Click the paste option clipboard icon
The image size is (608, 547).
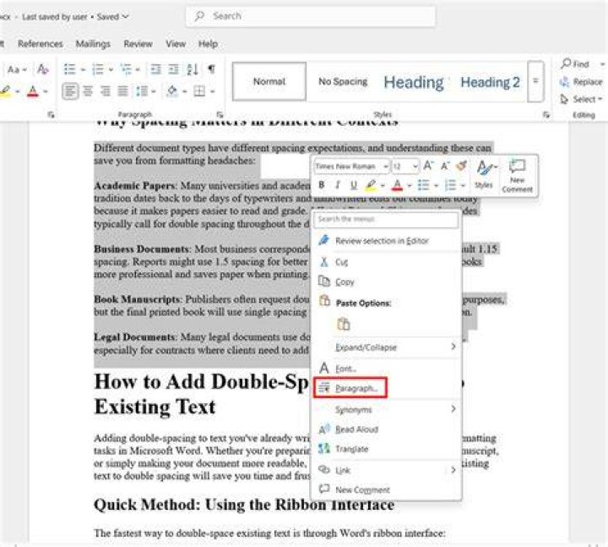coord(344,324)
